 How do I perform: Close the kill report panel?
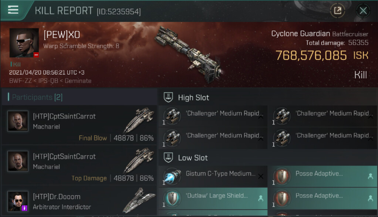tap(363, 11)
